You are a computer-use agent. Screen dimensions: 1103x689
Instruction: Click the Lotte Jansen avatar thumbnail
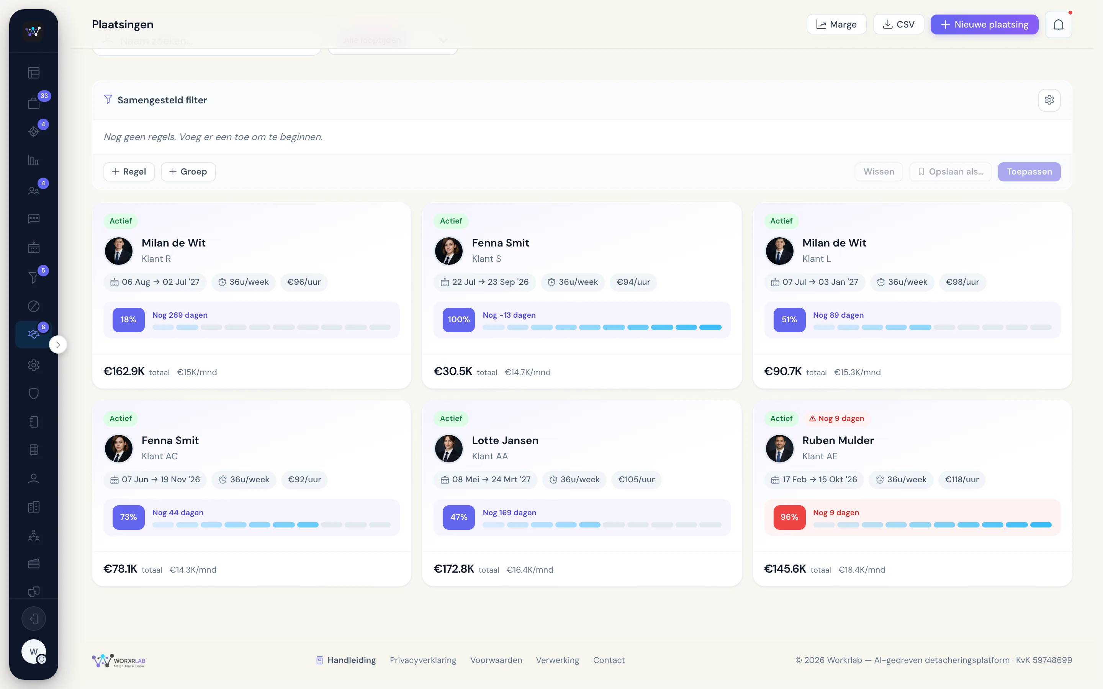pyautogui.click(x=448, y=448)
